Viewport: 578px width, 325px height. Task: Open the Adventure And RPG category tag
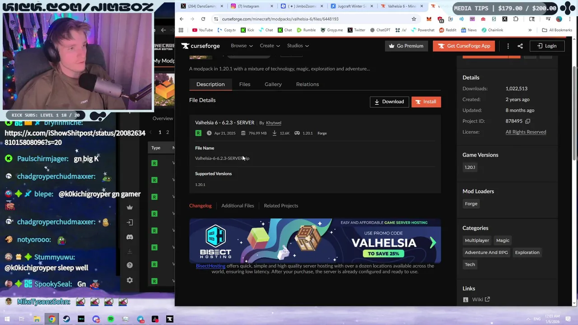coord(486,252)
